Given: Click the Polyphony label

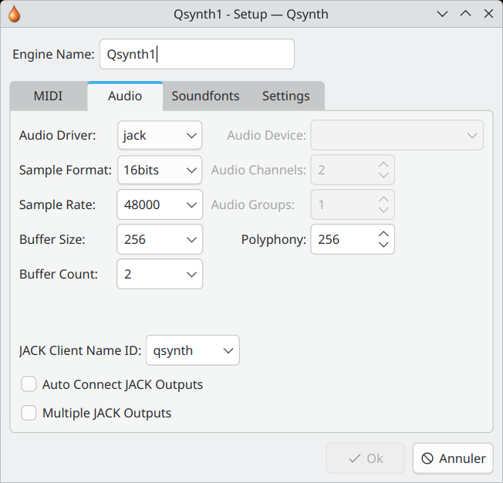Looking at the screenshot, I should [x=274, y=239].
